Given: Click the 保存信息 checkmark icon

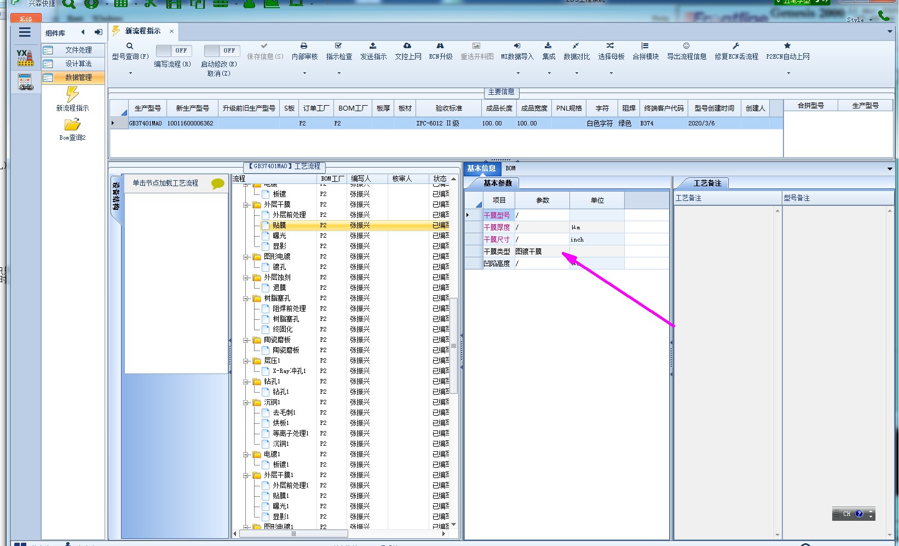Looking at the screenshot, I should point(264,46).
